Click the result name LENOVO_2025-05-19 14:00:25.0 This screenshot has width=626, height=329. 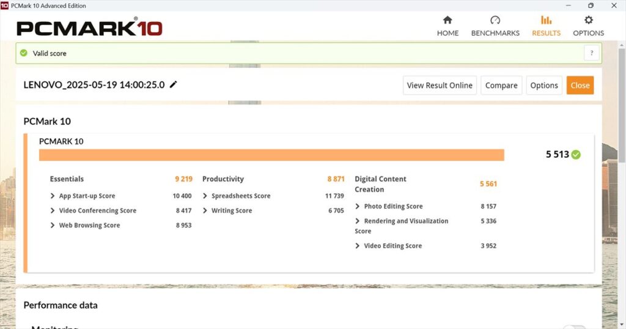pos(94,84)
